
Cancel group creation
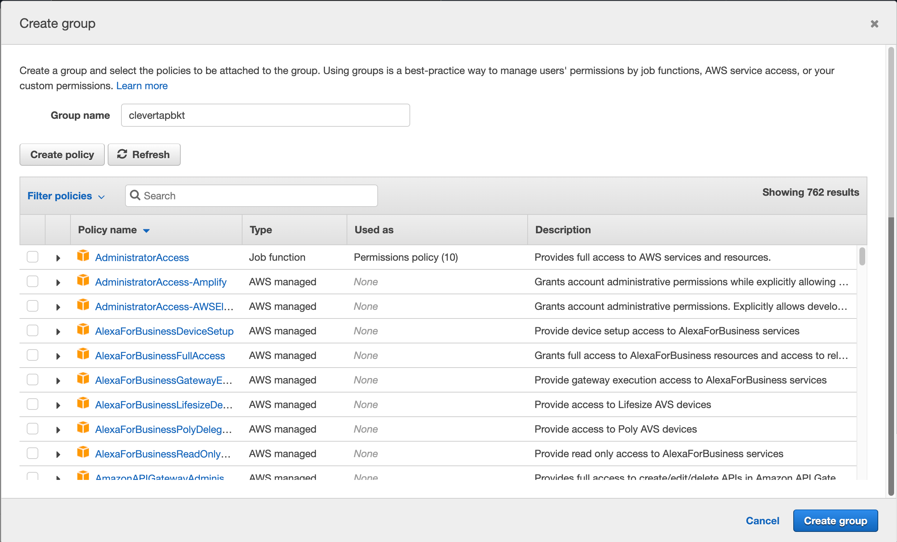click(x=762, y=521)
